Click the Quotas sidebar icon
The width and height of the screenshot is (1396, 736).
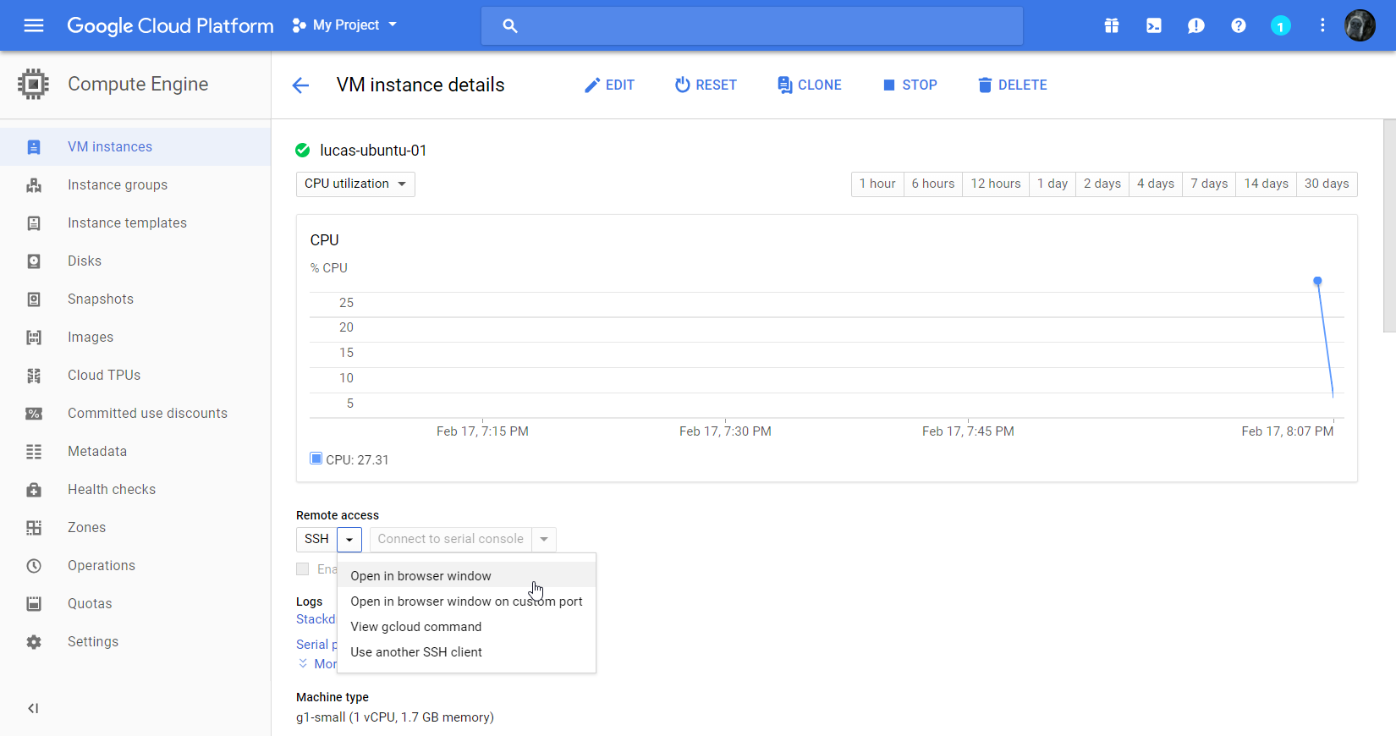(34, 604)
